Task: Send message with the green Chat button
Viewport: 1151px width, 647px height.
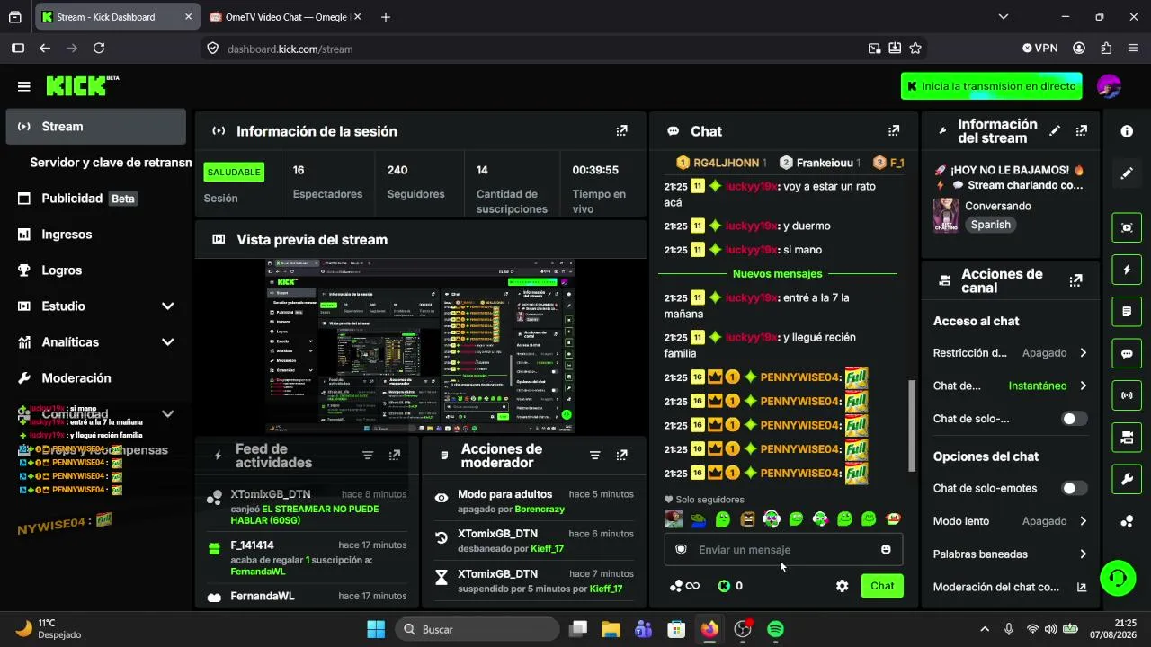Action: pos(882,586)
